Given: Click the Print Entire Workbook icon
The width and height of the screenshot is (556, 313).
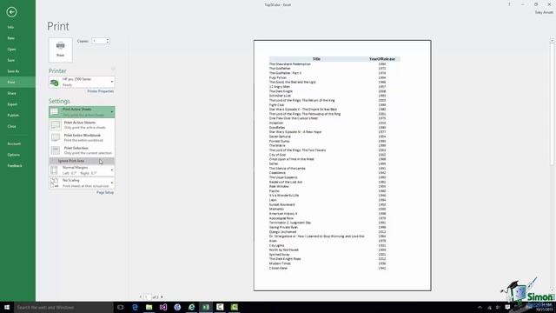Looking at the screenshot, I should point(56,137).
